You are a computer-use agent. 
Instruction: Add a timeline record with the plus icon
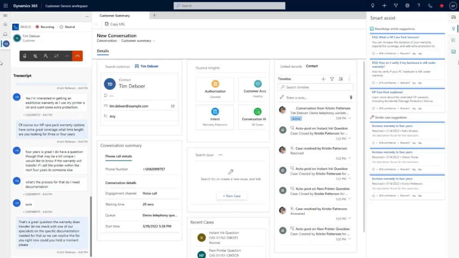point(323,79)
